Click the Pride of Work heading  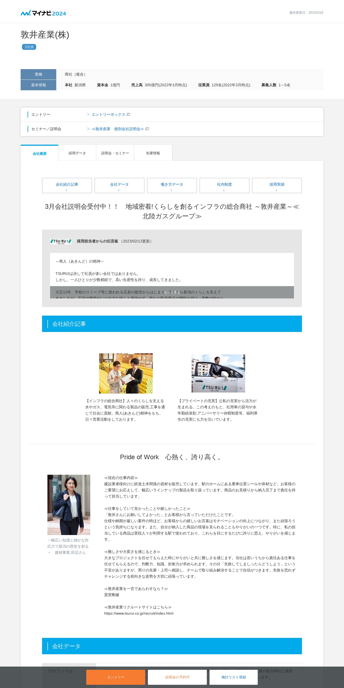(x=172, y=457)
